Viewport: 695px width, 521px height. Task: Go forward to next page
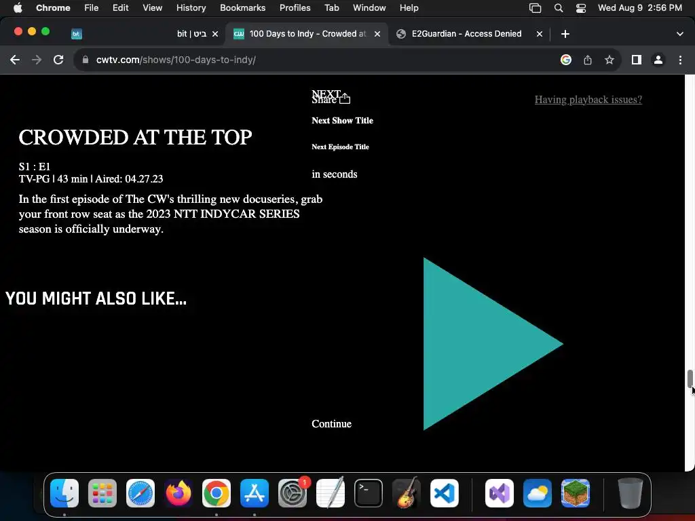click(x=37, y=60)
